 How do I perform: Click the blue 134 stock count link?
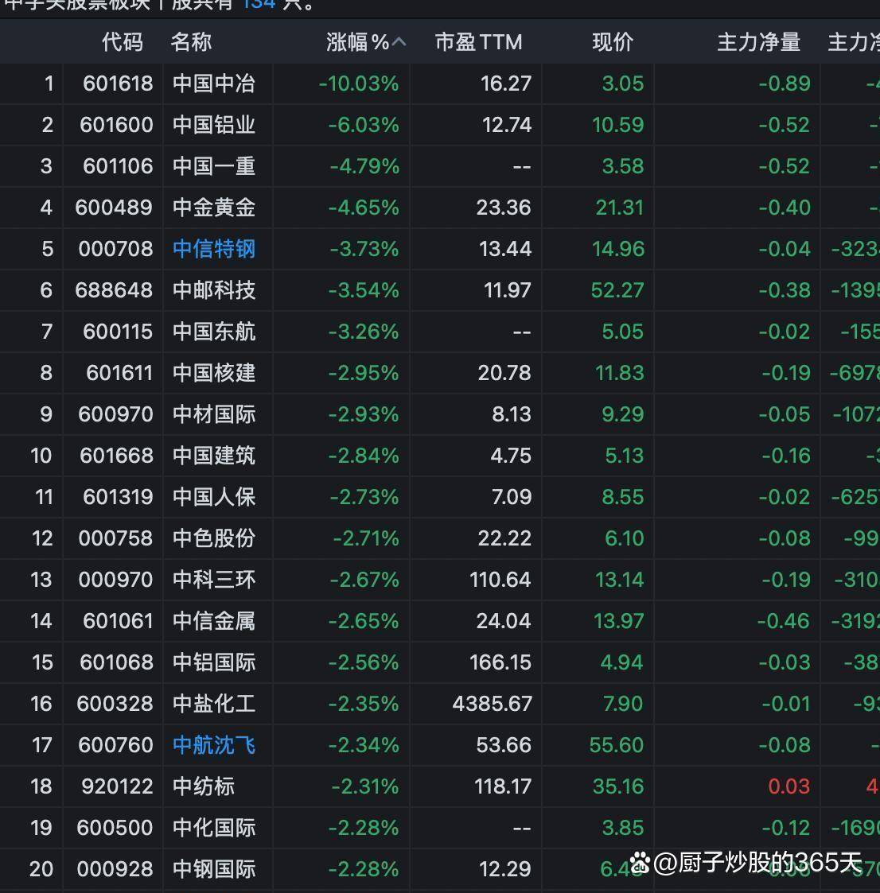259,5
